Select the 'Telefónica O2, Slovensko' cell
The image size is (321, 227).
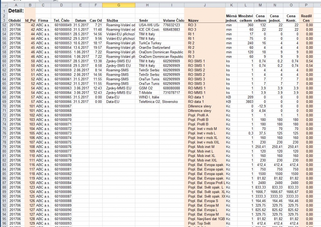click(x=158, y=102)
